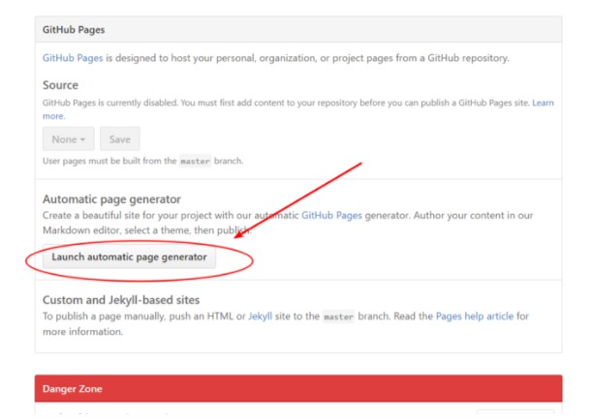Open the None source branch dropdown

pyautogui.click(x=69, y=139)
